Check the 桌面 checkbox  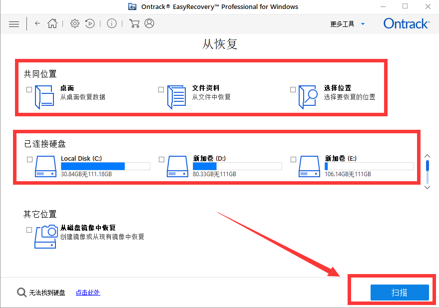[x=29, y=89]
